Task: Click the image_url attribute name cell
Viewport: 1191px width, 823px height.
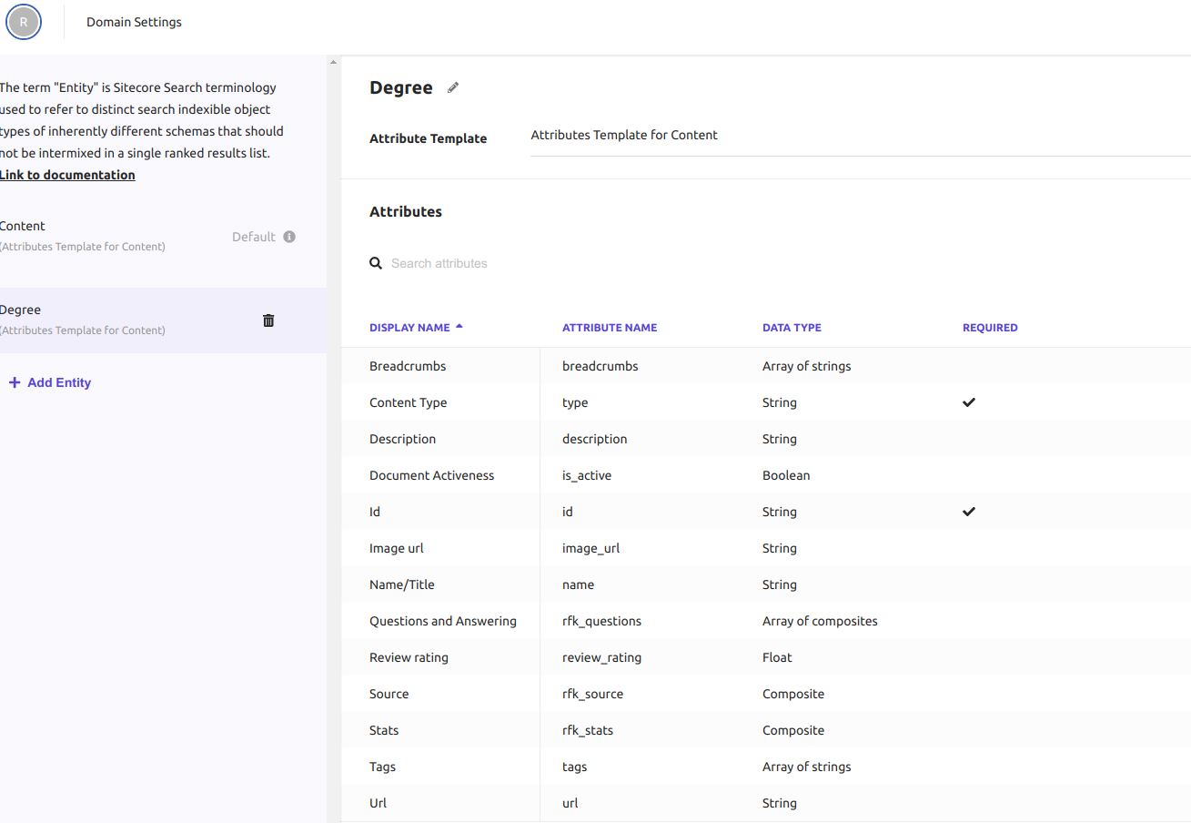Action: click(x=591, y=548)
